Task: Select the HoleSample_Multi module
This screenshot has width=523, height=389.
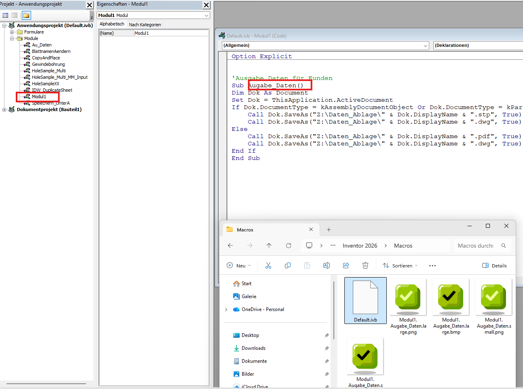Action: coord(49,71)
